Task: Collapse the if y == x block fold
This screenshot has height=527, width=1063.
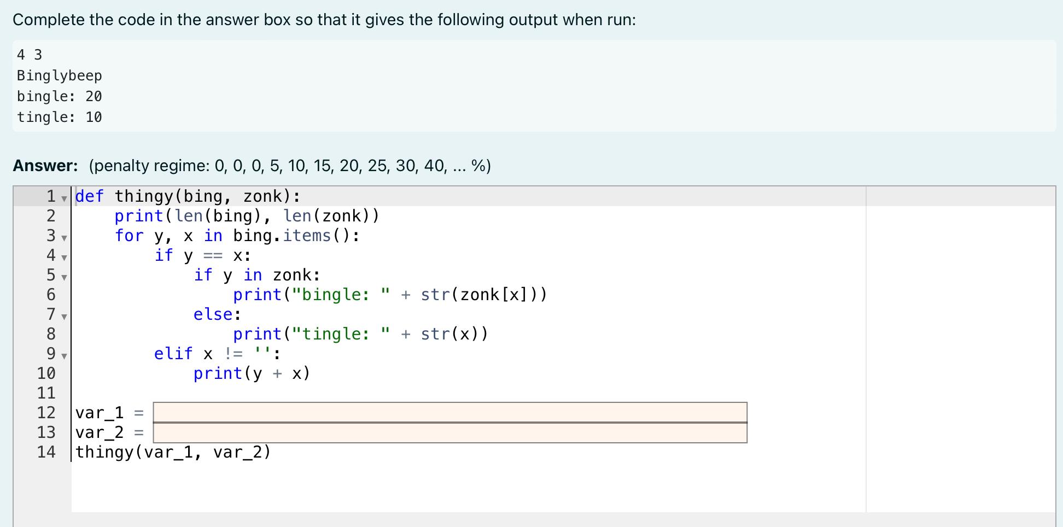Action: 64,259
